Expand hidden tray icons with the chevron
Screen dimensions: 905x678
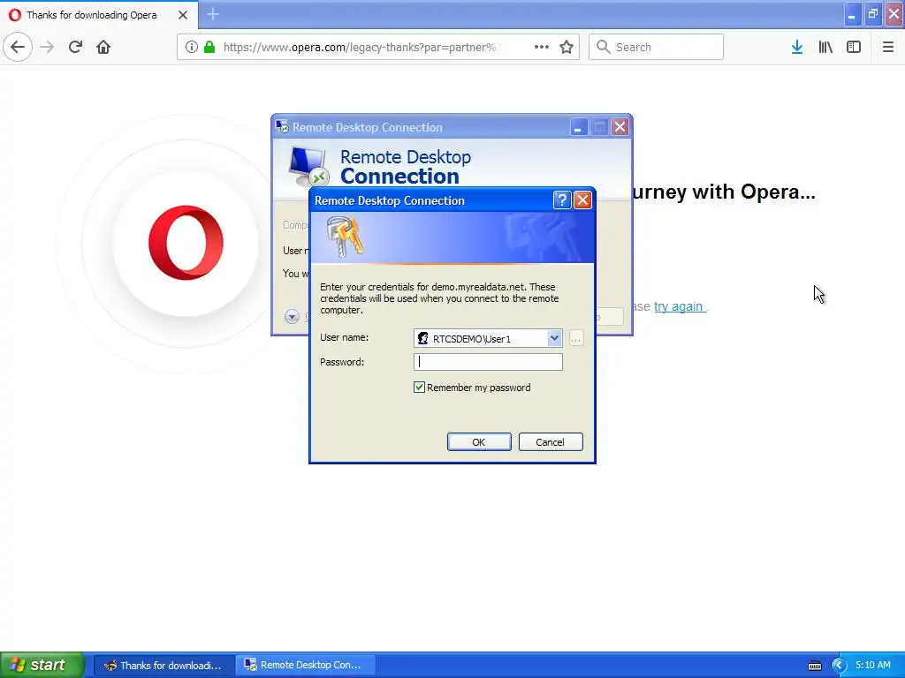(840, 666)
